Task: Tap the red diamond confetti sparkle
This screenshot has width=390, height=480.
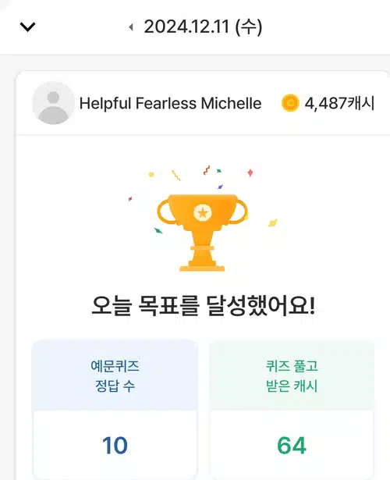Action: pyautogui.click(x=250, y=172)
